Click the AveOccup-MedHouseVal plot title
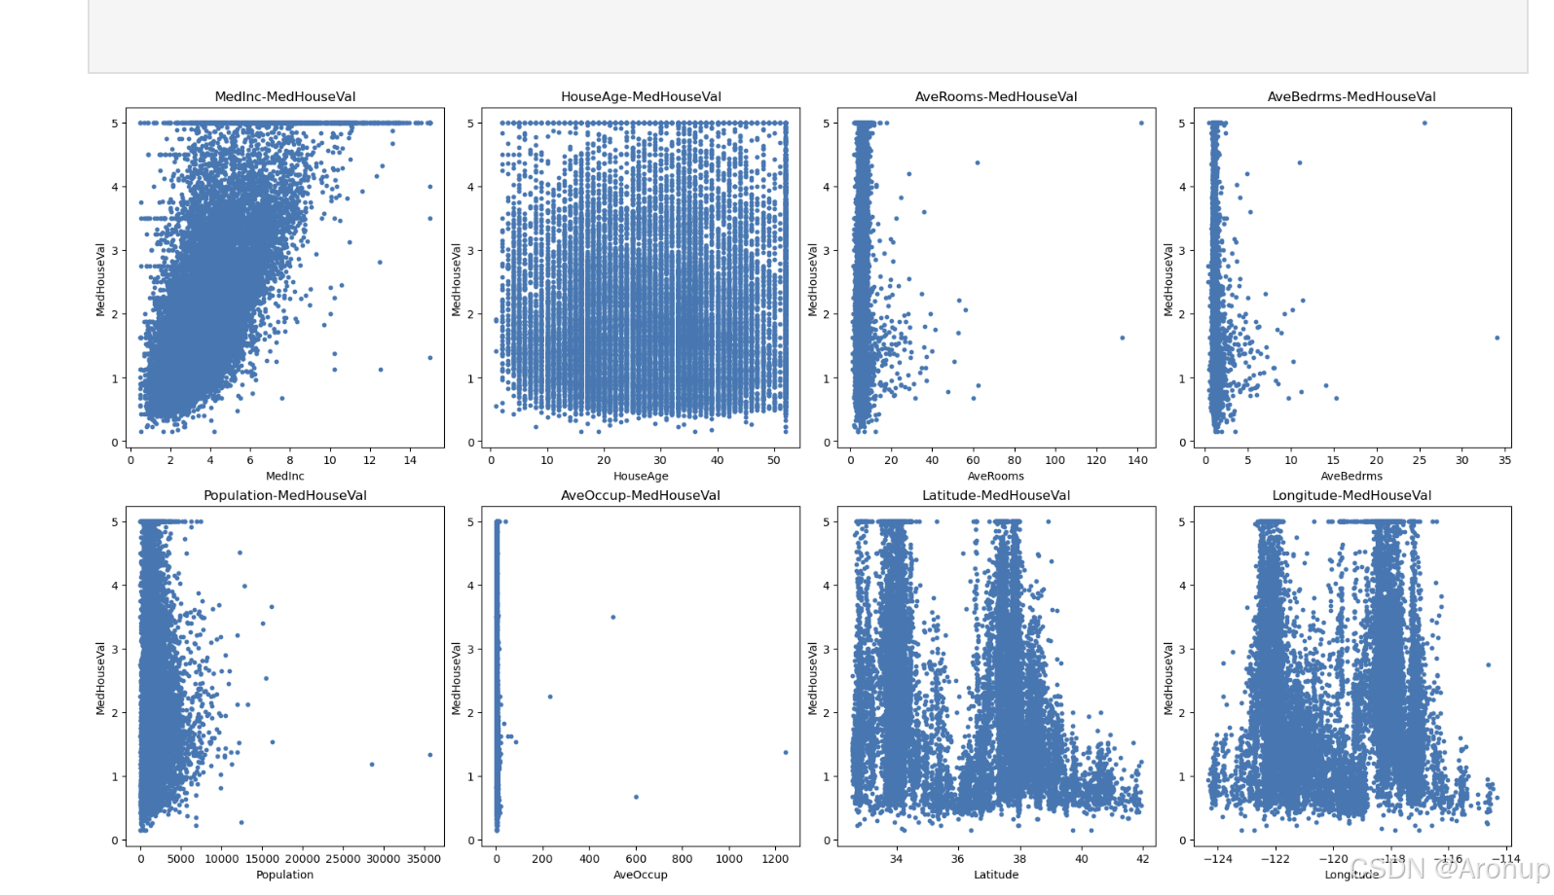The height and width of the screenshot is (895, 1554). coord(641,495)
